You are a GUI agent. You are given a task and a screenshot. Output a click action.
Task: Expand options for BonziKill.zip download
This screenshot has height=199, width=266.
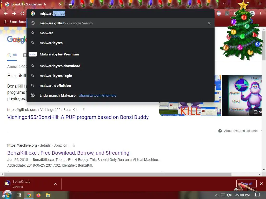tap(55, 184)
